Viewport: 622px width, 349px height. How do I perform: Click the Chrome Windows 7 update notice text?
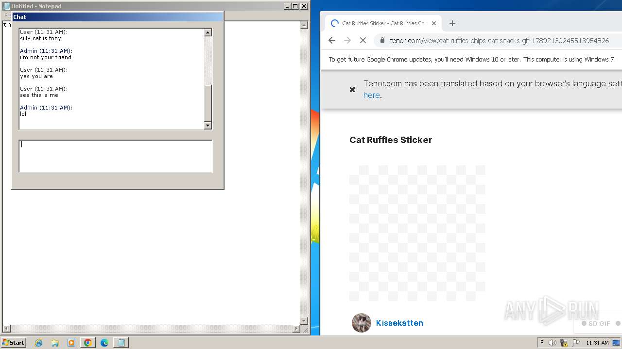[x=472, y=60]
